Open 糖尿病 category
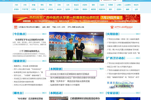 tap(93, 9)
